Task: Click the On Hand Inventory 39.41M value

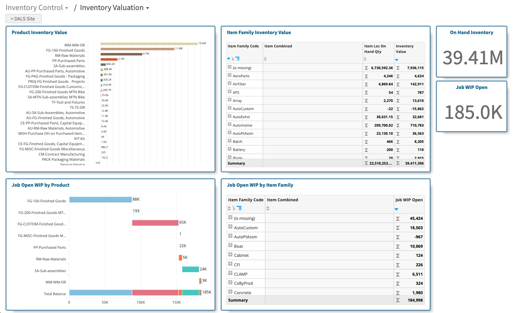Action: point(473,58)
